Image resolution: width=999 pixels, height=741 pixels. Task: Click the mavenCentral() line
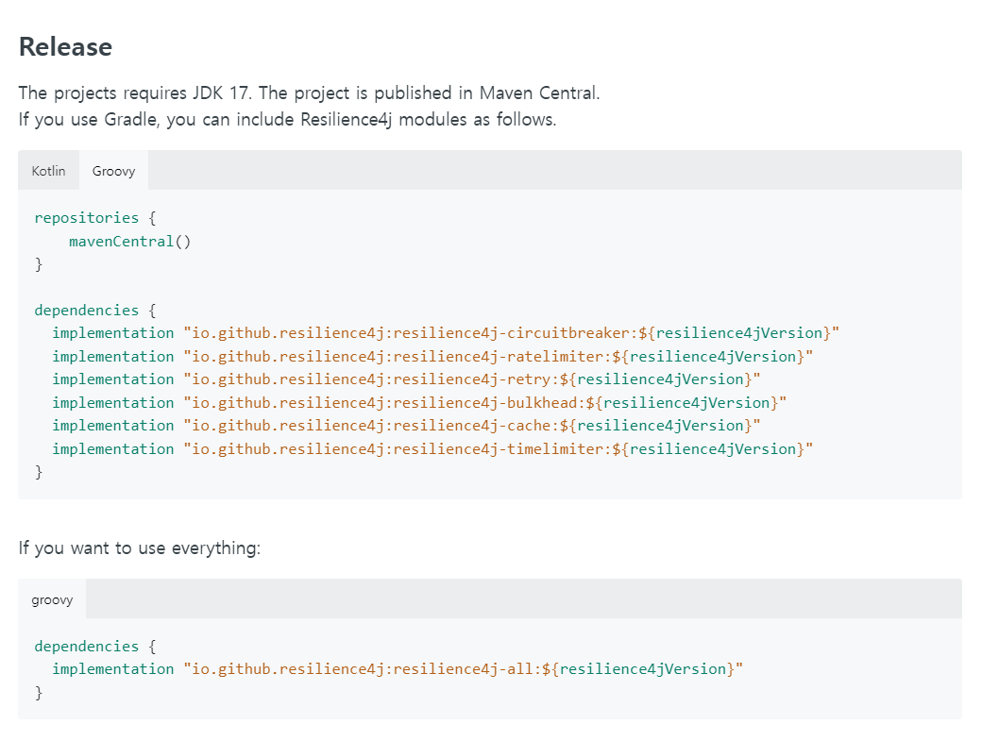130,242
